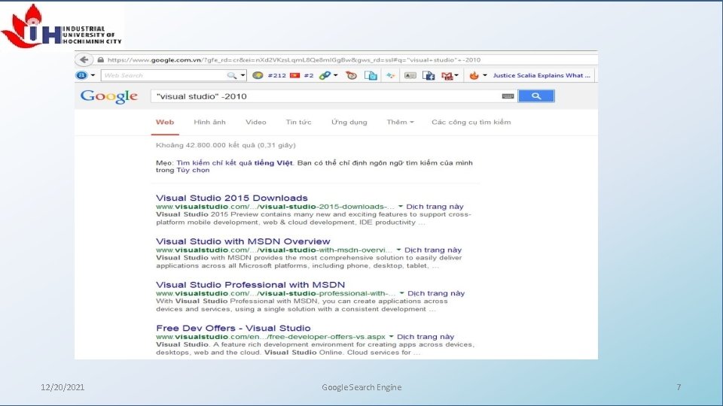Open the dropdown next to the Alexa logo
This screenshot has width=723, height=406.
pyautogui.click(x=93, y=75)
